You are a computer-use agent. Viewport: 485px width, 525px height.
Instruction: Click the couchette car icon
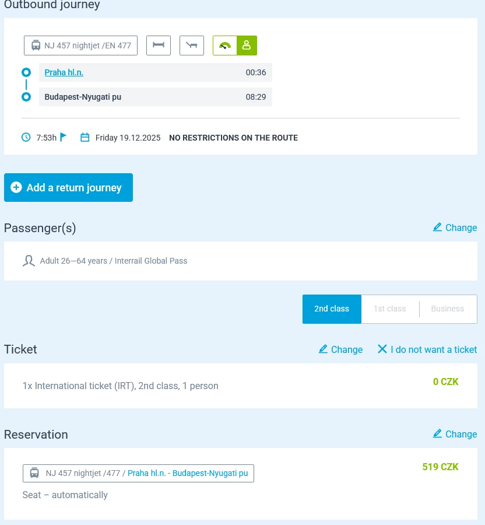[x=192, y=45]
